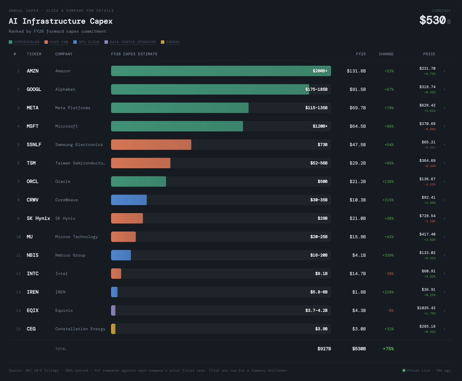
Task: Click CoreWeave's +215% change value
Action: [388, 200]
